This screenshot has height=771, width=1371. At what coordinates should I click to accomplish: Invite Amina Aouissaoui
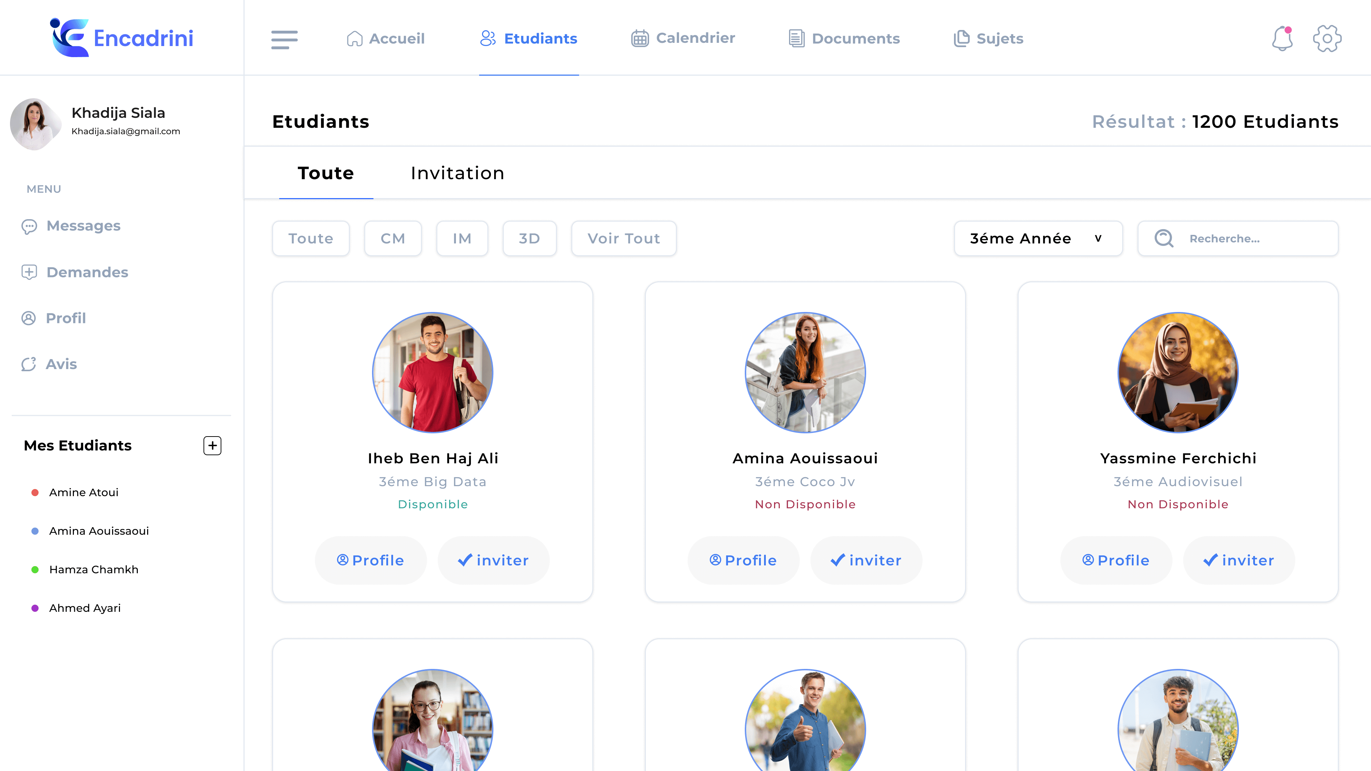(866, 560)
